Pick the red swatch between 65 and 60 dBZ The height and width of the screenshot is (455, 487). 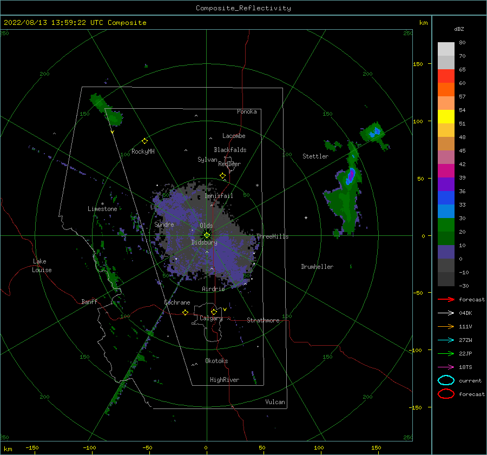[446, 76]
